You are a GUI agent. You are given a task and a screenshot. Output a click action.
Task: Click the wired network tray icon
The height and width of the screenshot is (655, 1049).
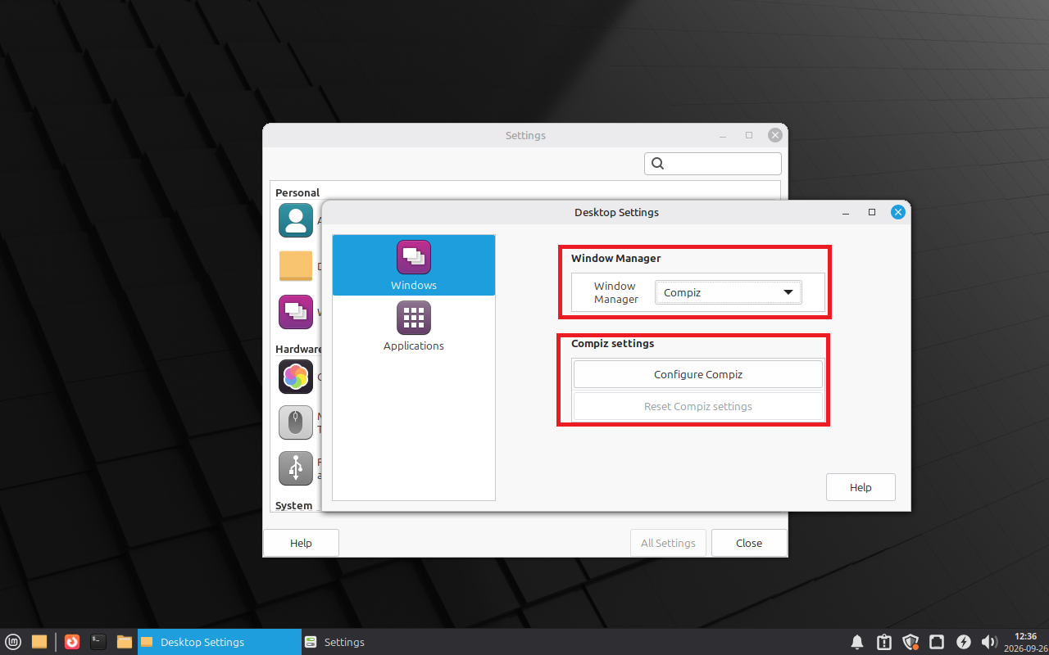[x=937, y=642]
